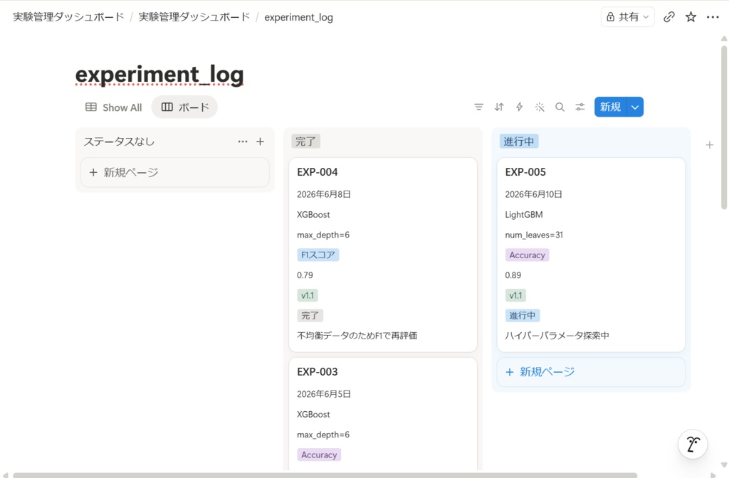729x478 pixels.
Task: Expand the 新規 button dropdown arrow
Action: (635, 107)
